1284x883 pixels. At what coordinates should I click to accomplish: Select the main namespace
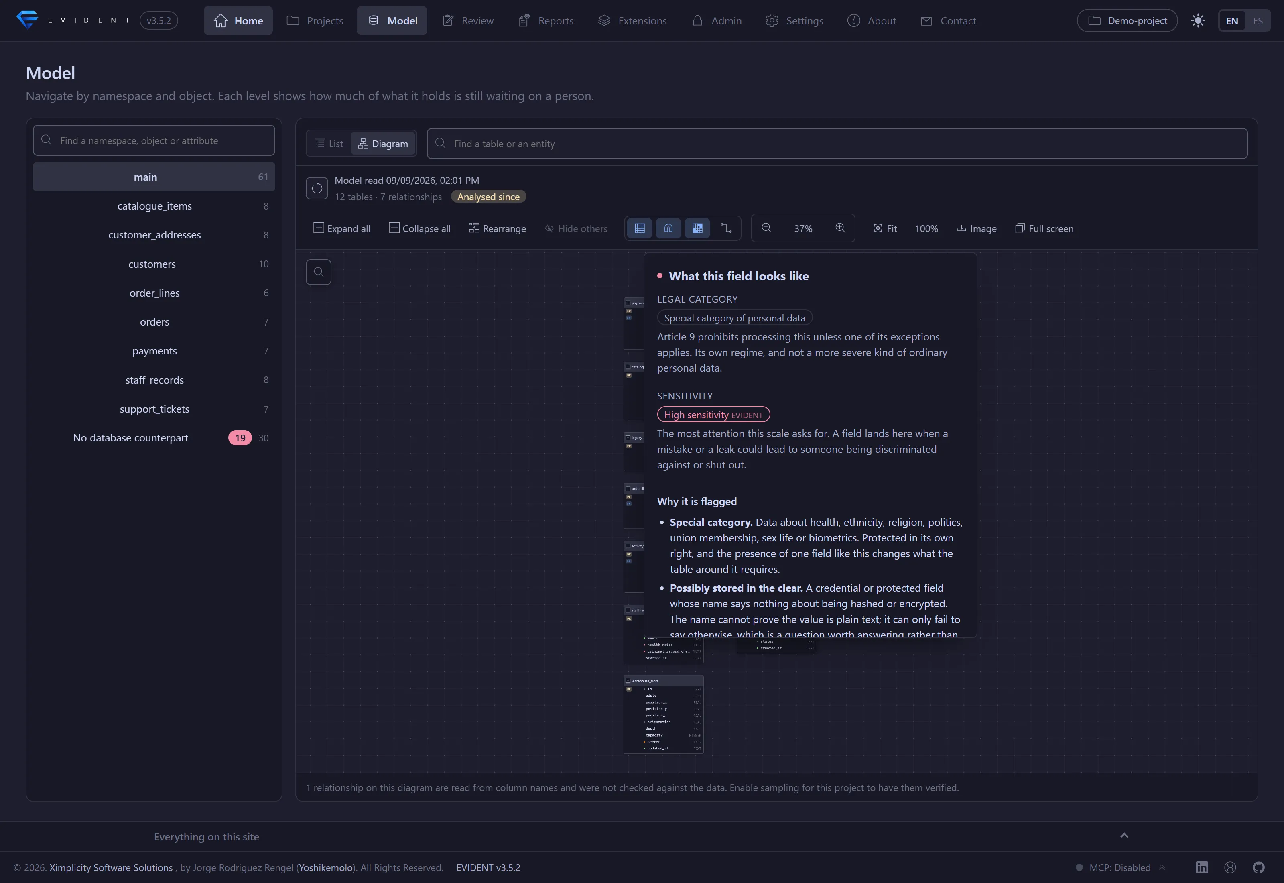tap(154, 177)
